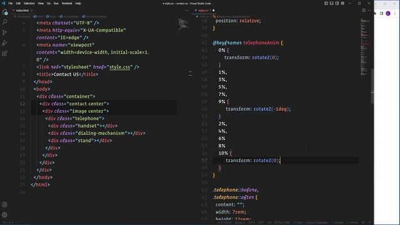Click the Contact US title text
Image resolution: width=400 pixels, height=225 pixels.
pyautogui.click(x=66, y=74)
